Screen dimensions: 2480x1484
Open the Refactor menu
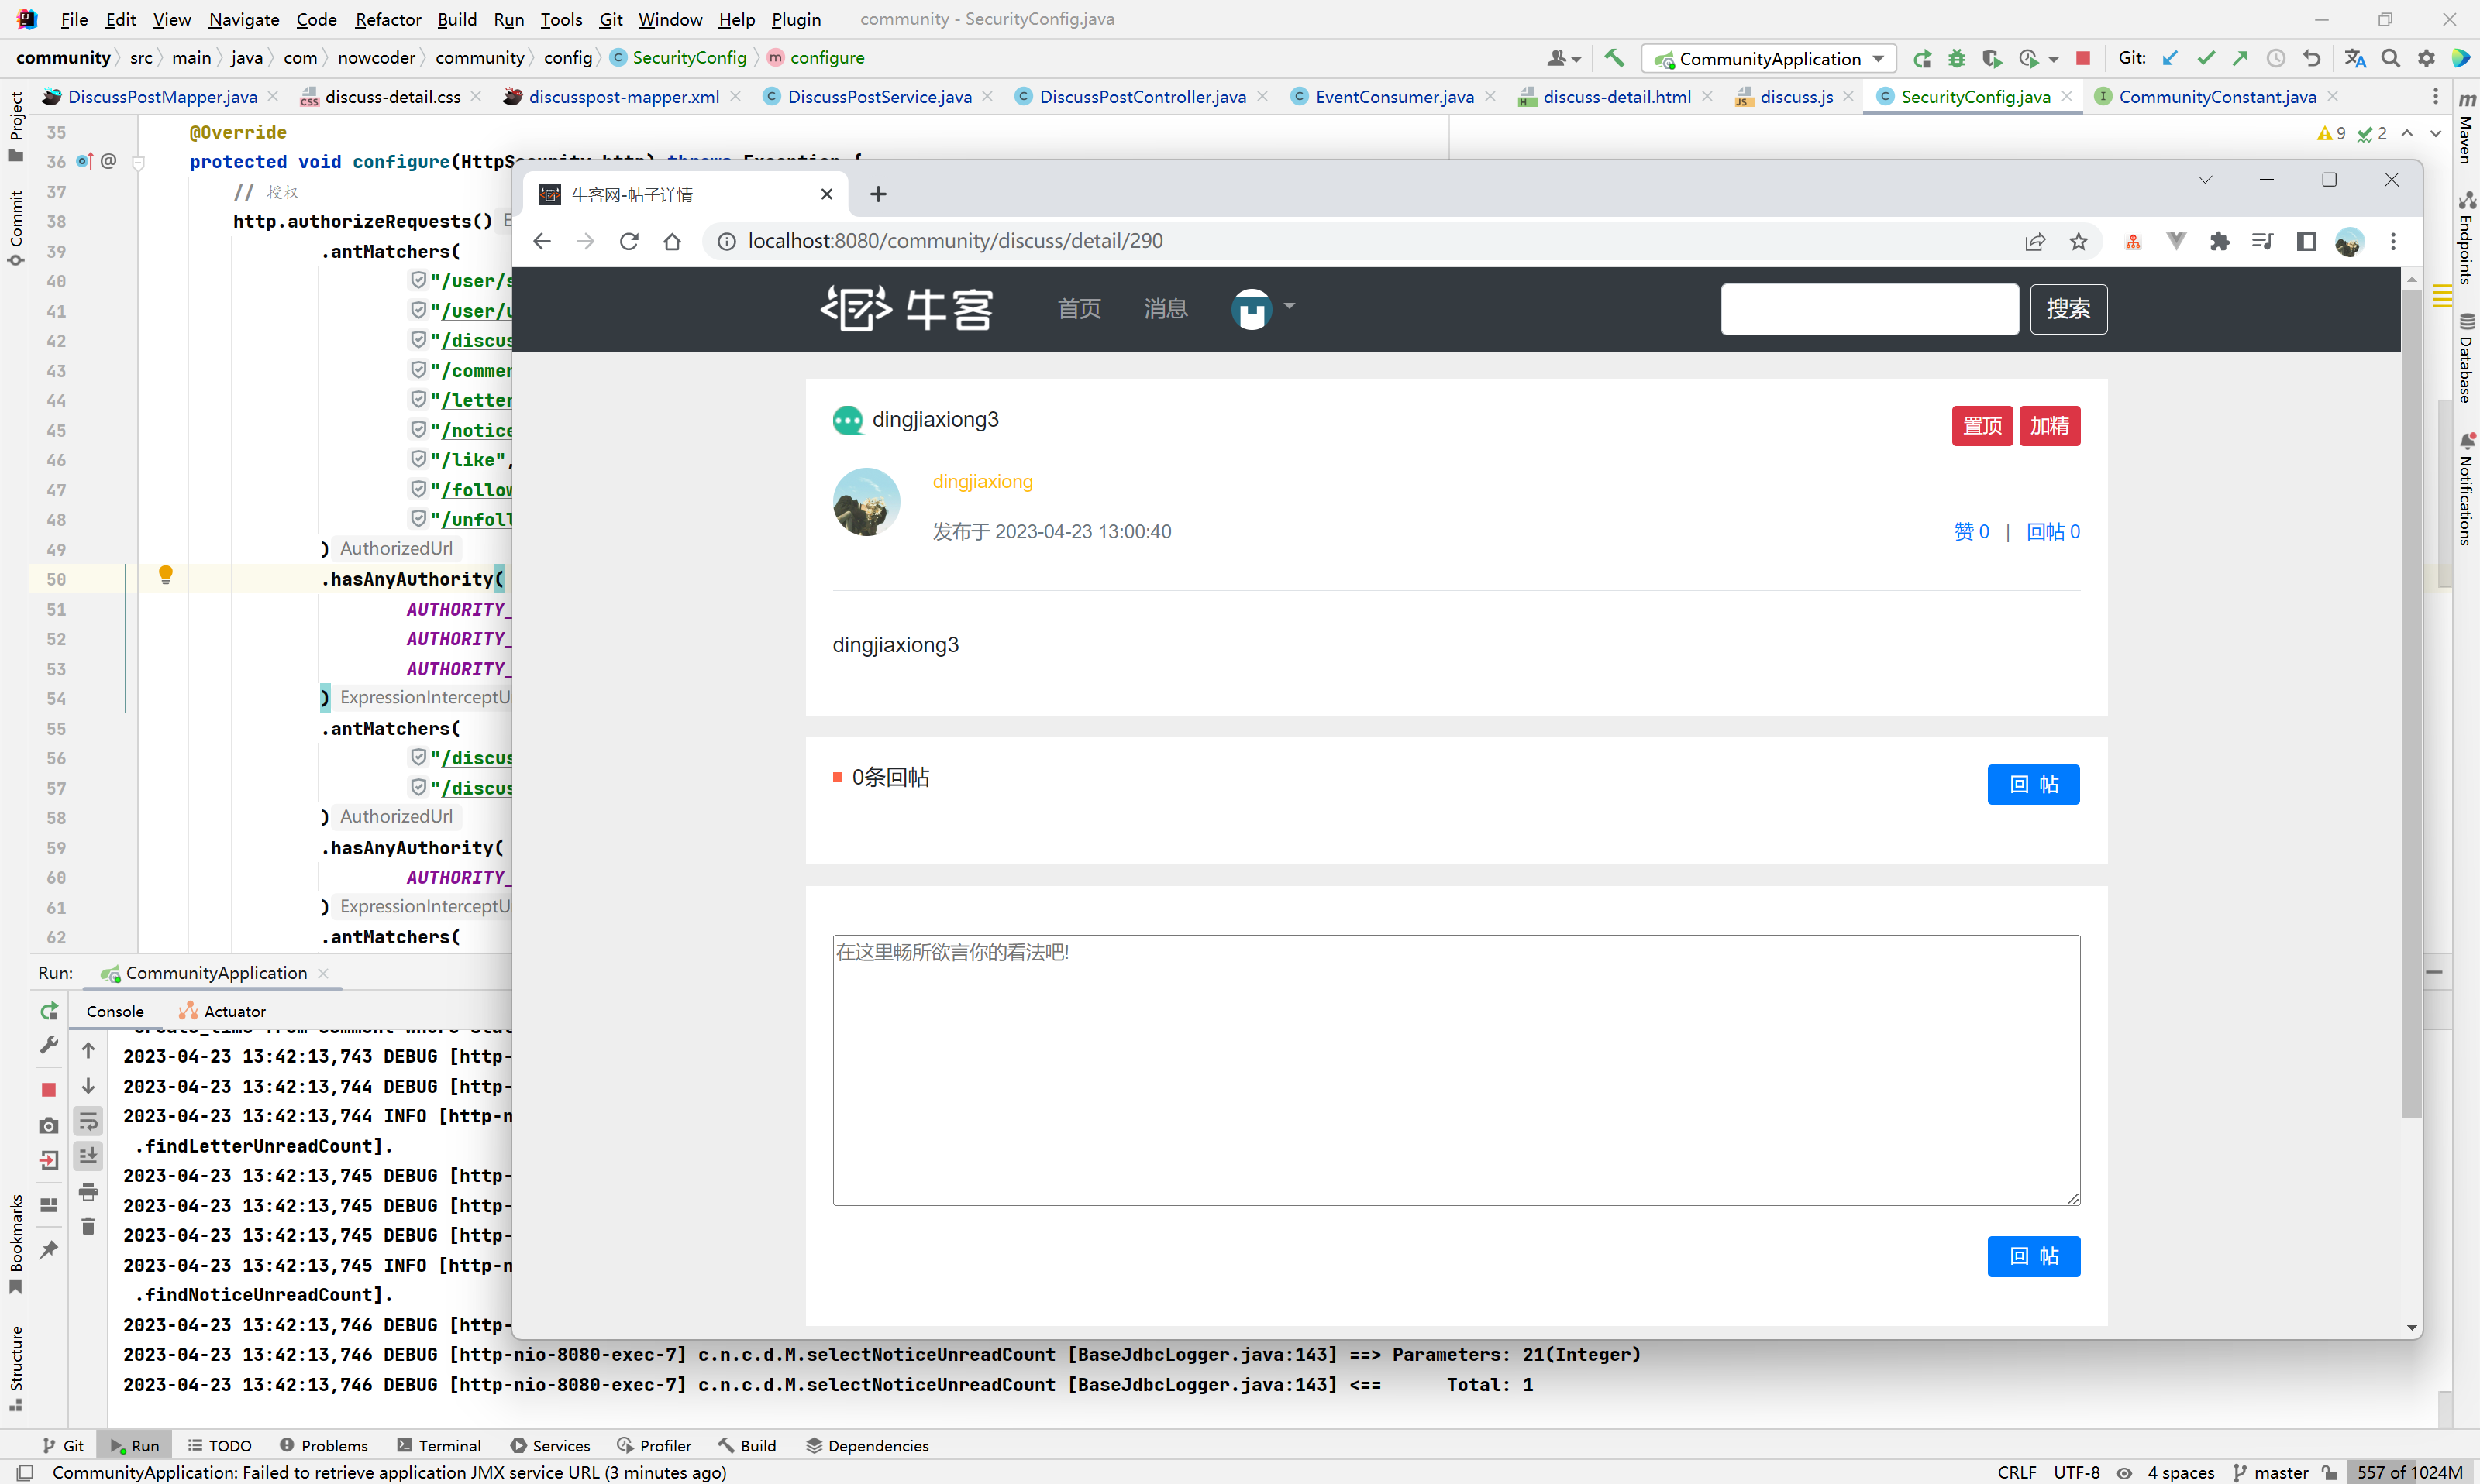[387, 19]
